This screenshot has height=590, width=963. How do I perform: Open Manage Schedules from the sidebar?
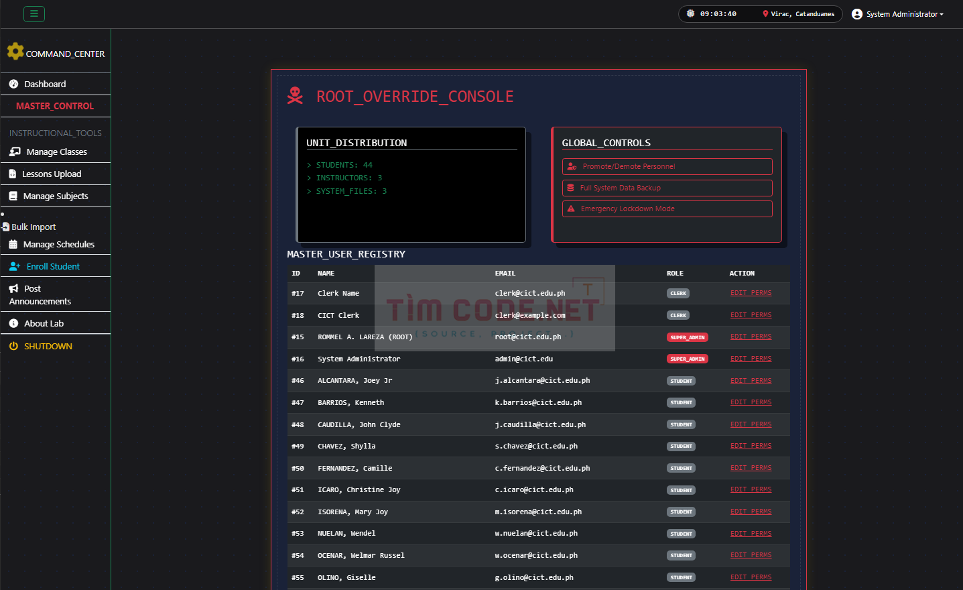pos(56,245)
